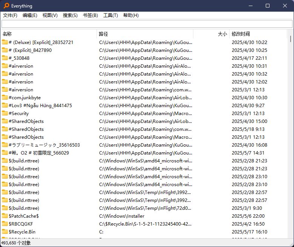Image resolution: width=294 pixels, height=247 pixels.
Task: Open the 视图(V) menu
Action: point(50,15)
